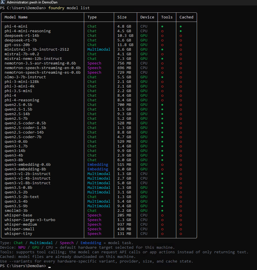This screenshot has height=270, width=257.
Task: Click the 'Type' column header
Action: [x=92, y=17]
